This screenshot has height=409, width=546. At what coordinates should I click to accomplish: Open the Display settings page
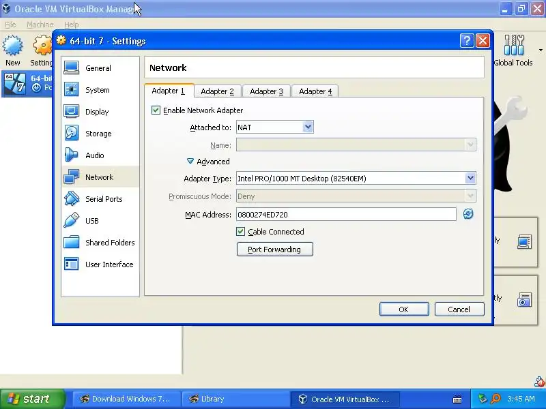pos(100,112)
